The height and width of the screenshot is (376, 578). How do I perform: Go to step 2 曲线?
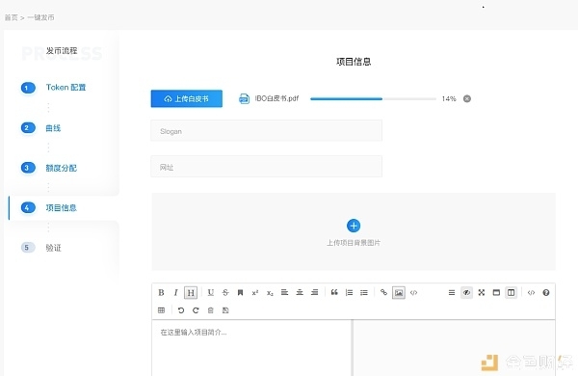40,128
